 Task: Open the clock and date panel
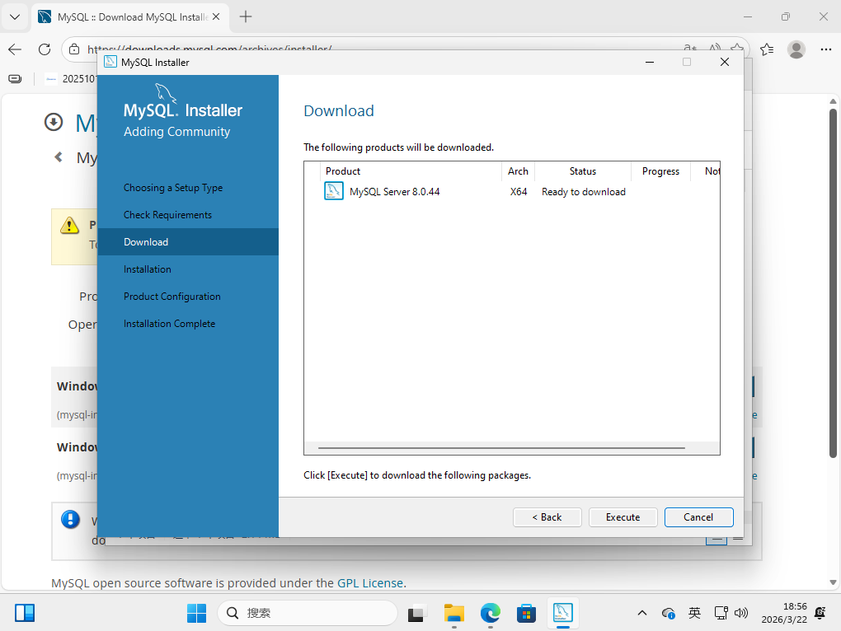(x=783, y=613)
